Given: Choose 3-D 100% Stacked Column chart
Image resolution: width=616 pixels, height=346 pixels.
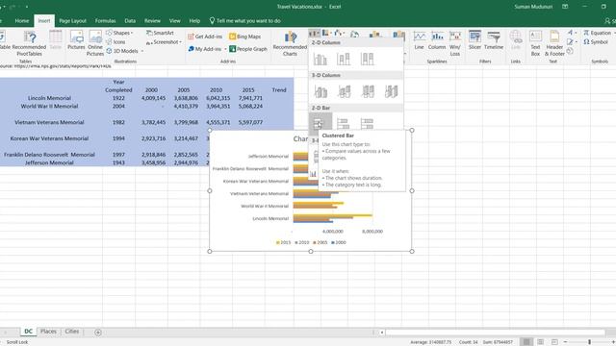Looking at the screenshot, I should coord(368,91).
